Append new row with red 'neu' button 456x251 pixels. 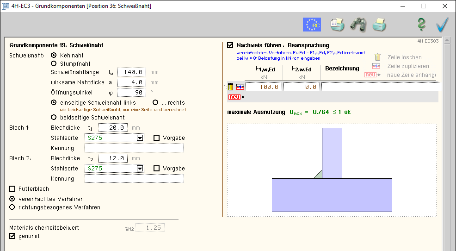coord(234,97)
